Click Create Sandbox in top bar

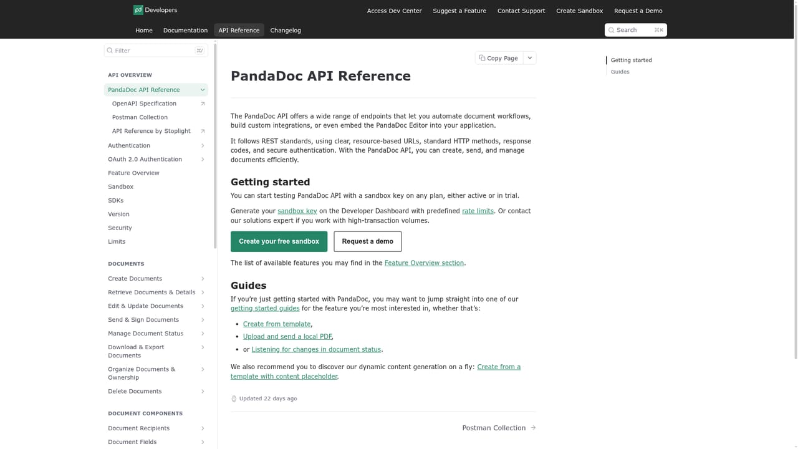tap(580, 11)
